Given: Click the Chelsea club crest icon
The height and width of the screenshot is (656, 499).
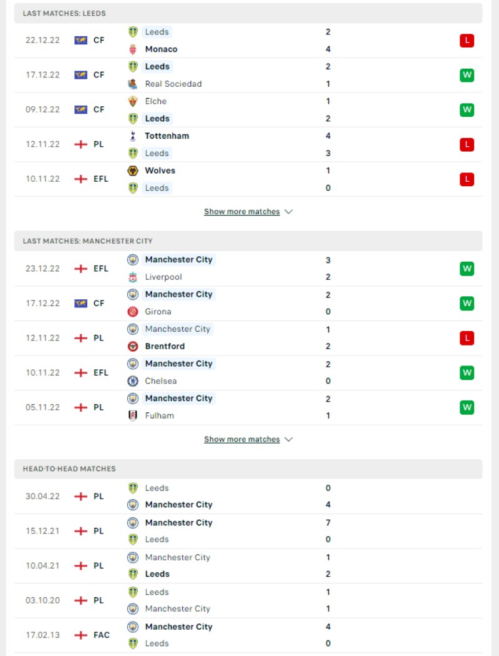Looking at the screenshot, I should pyautogui.click(x=133, y=381).
